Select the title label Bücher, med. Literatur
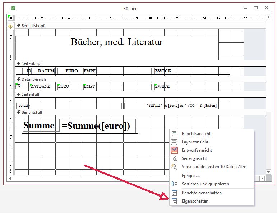Viewport: 277px width, 213px height. 117,48
